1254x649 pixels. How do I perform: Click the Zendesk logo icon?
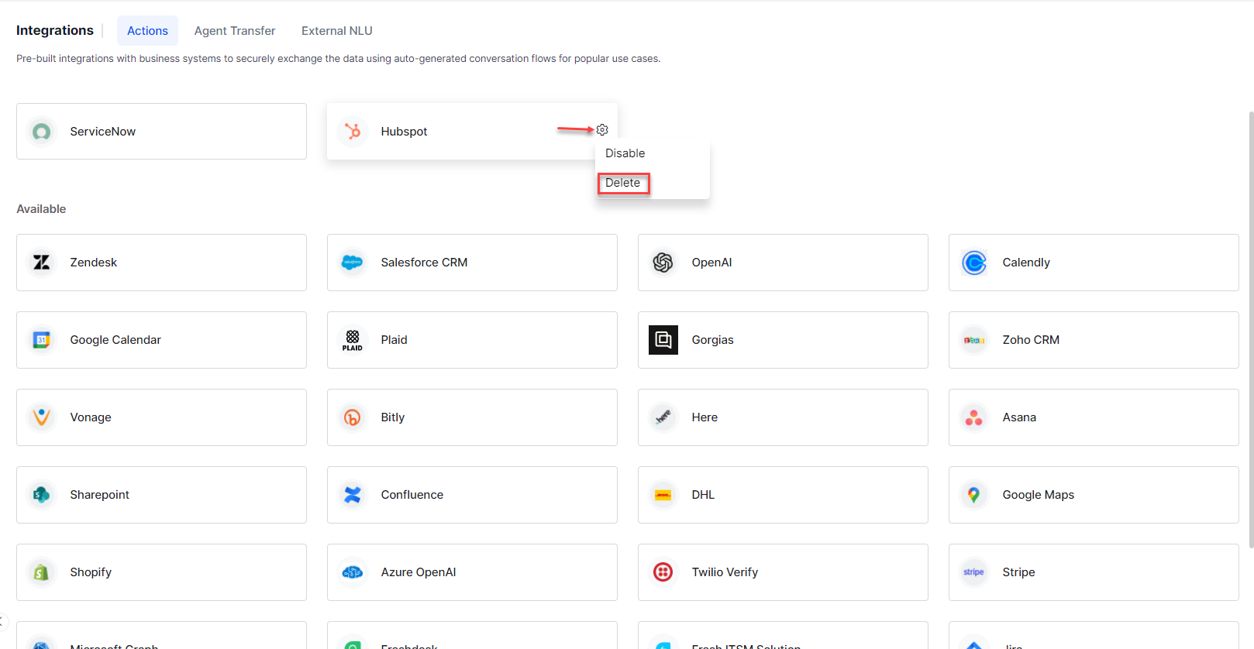coord(42,263)
